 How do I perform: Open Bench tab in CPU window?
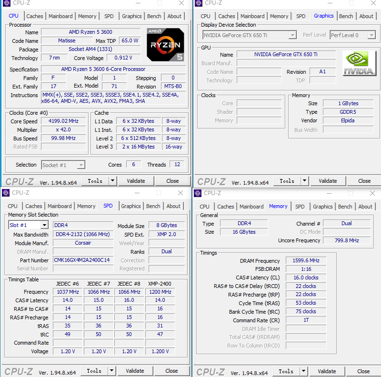pyautogui.click(x=154, y=16)
